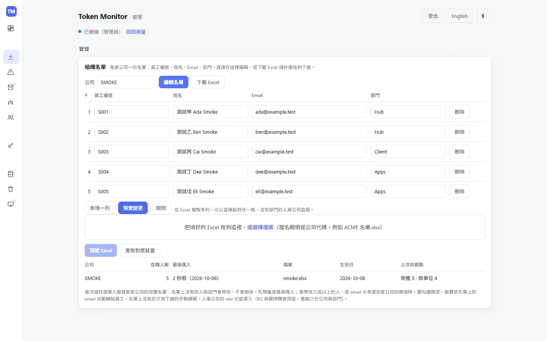Toggle the dark/light theme button
This screenshot has width=547, height=341.
click(x=484, y=16)
